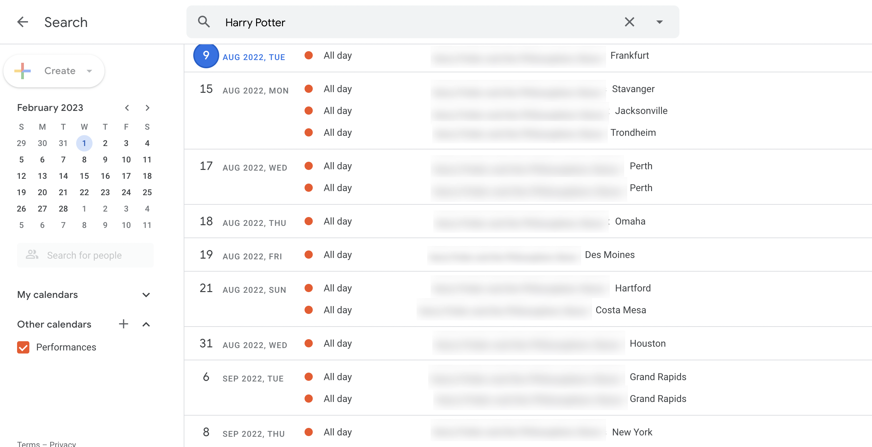Click date 8 SEP 2022, THU
Image resolution: width=872 pixels, height=447 pixels.
click(244, 433)
